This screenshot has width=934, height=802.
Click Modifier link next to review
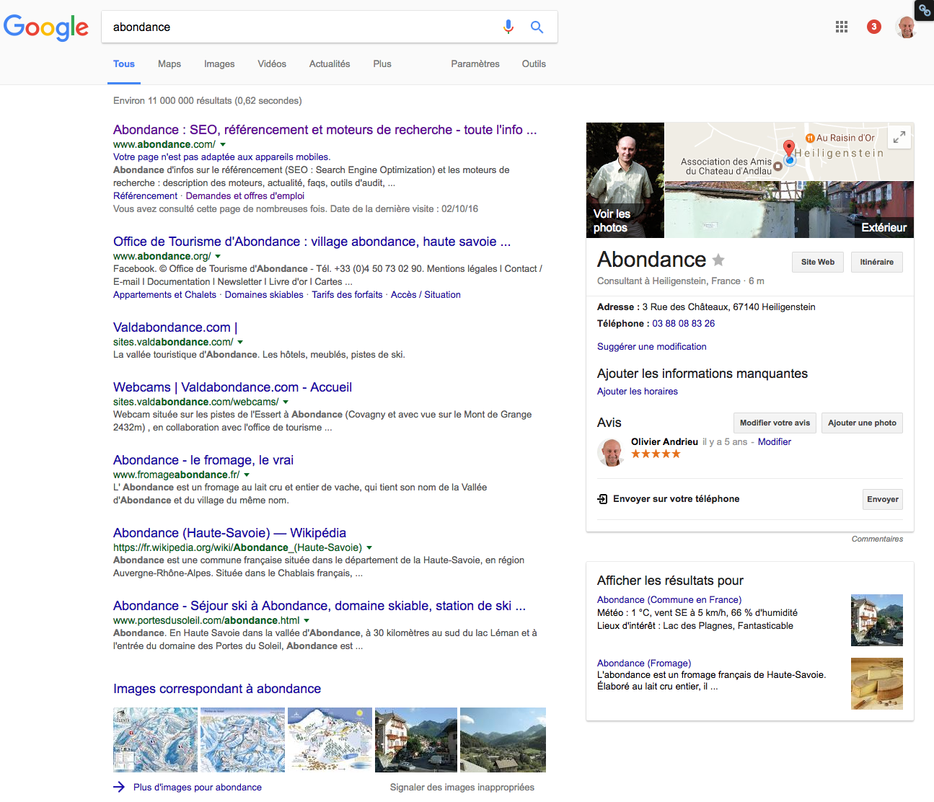[775, 442]
